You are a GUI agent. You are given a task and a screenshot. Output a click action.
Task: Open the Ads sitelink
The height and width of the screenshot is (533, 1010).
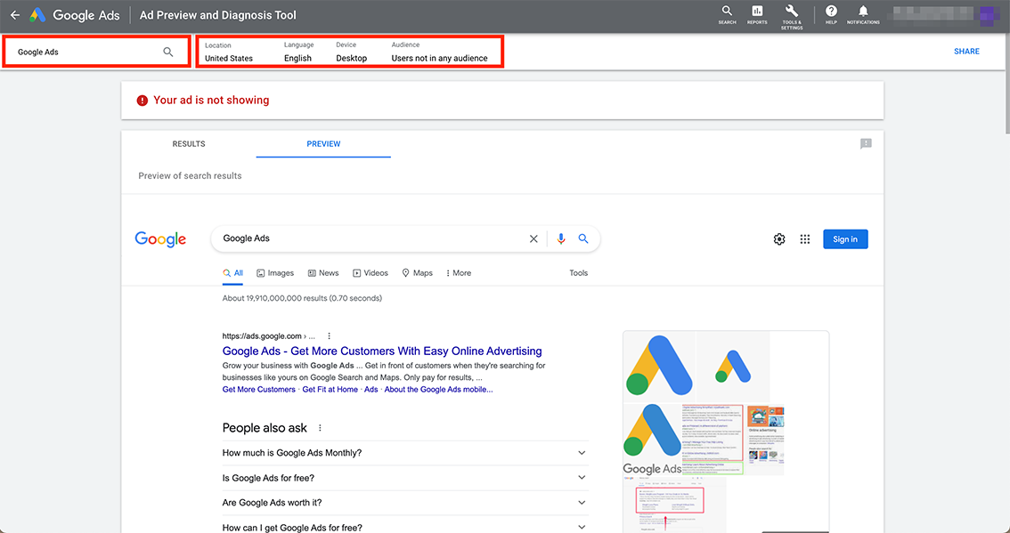coord(371,390)
